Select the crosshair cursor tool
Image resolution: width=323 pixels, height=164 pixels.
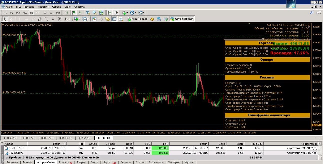coord(12,19)
